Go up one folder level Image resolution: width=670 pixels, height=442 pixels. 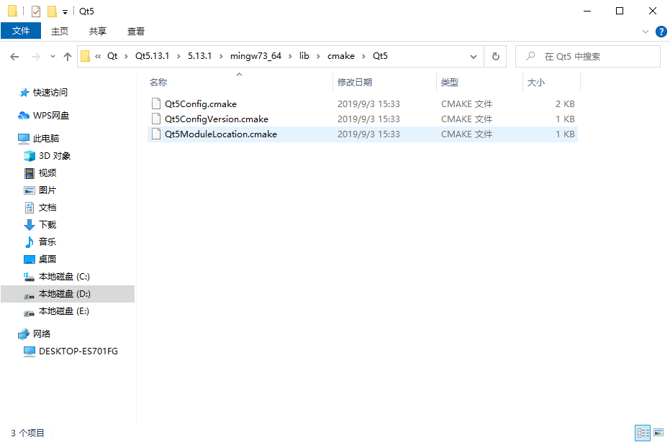point(67,56)
